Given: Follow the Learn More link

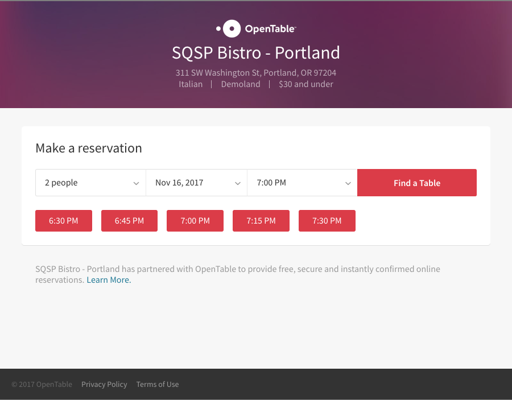Looking at the screenshot, I should click(109, 280).
